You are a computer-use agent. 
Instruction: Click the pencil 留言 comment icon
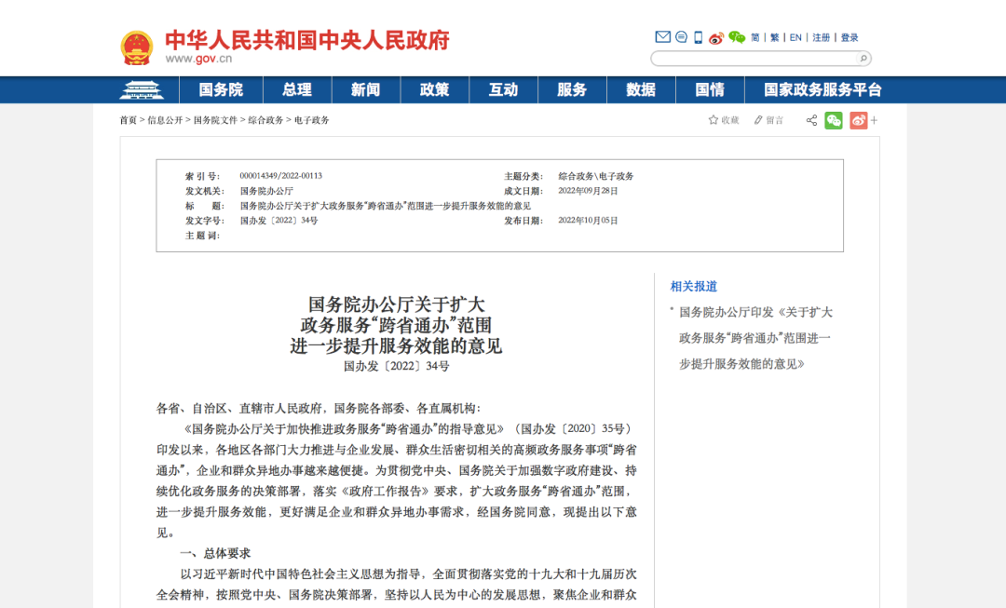(x=758, y=120)
